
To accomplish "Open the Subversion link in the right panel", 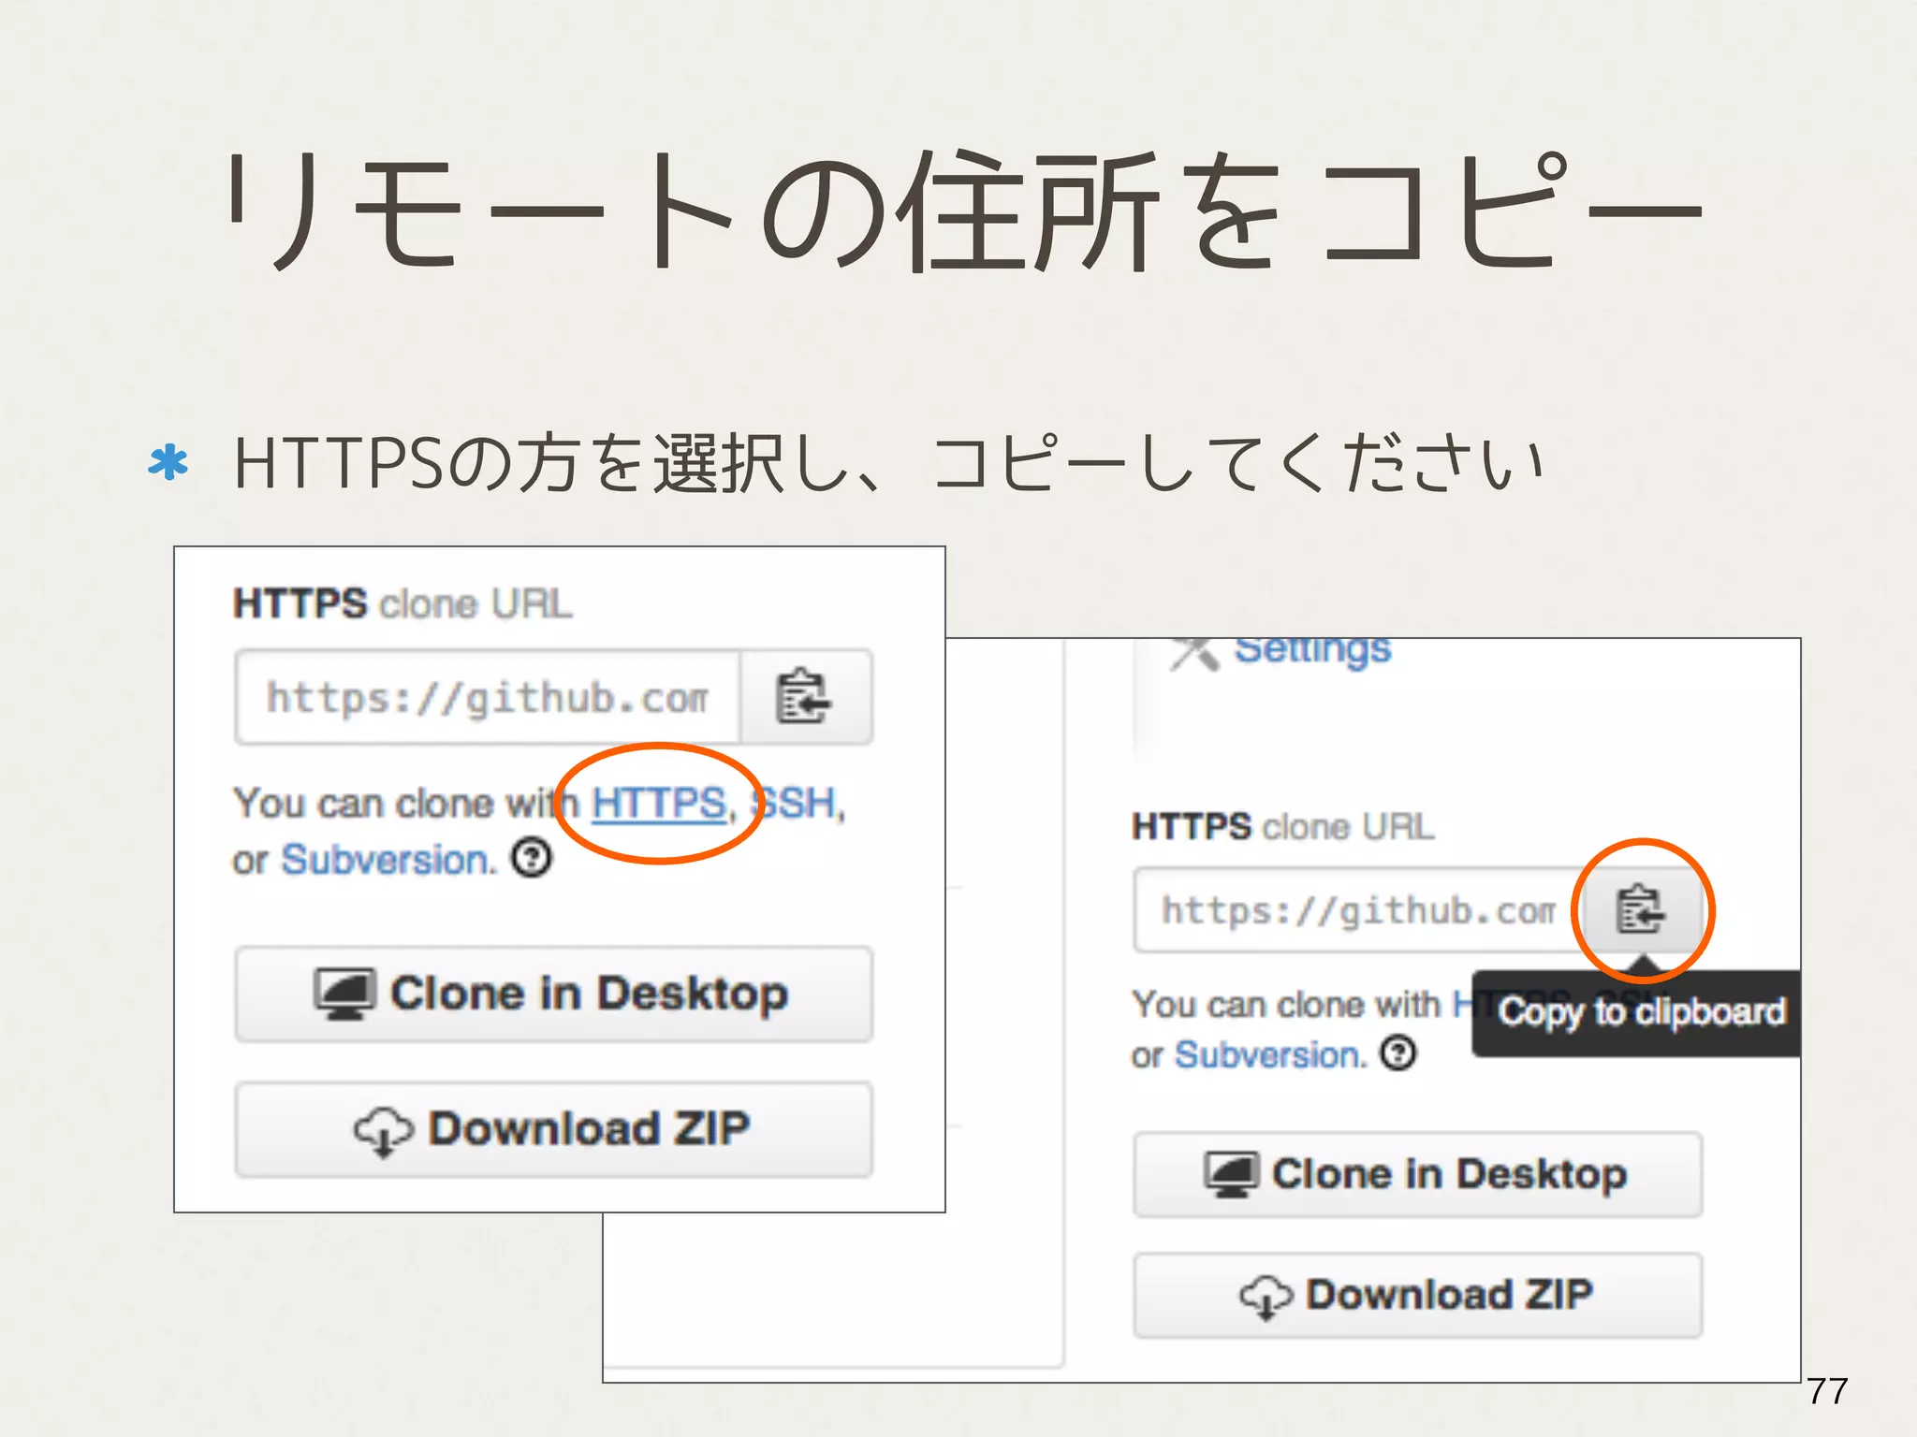I will (x=1269, y=1054).
